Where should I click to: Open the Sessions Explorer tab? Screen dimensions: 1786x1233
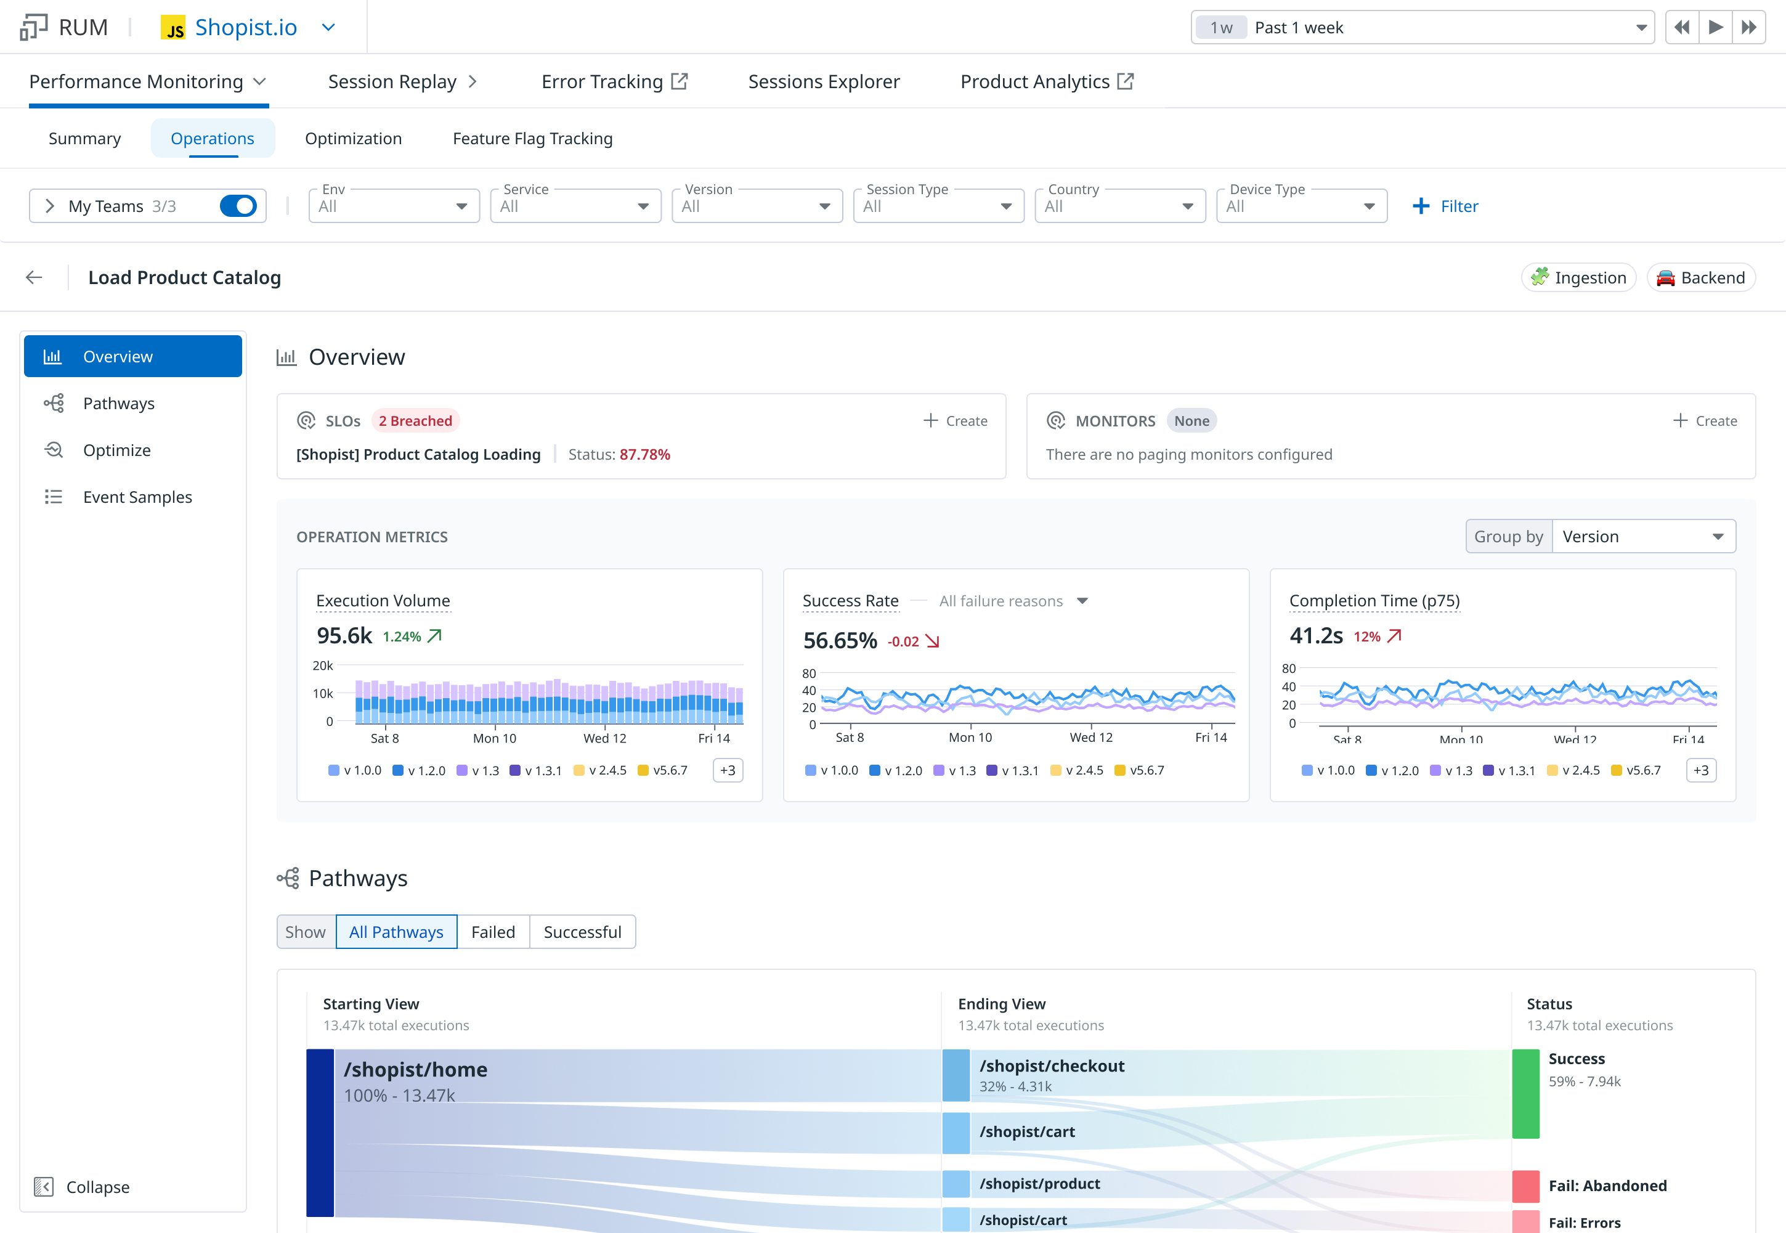824,81
